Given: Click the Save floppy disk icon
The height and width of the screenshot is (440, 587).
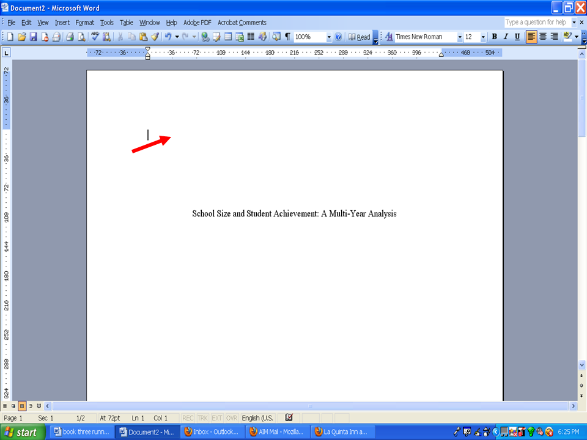Looking at the screenshot, I should click(x=33, y=37).
